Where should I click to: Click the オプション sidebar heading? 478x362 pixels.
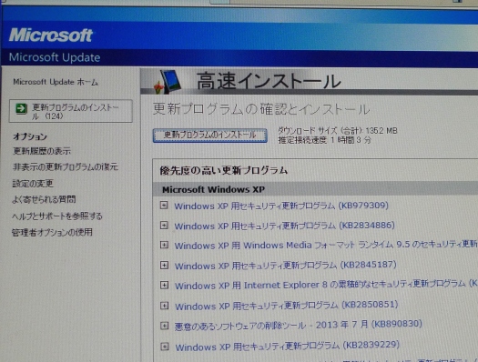tap(30, 136)
